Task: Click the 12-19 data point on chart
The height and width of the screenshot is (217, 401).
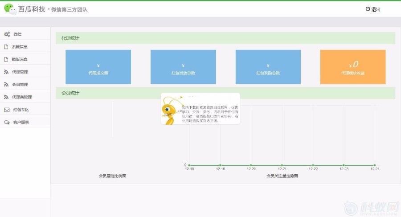Action: click(x=220, y=165)
